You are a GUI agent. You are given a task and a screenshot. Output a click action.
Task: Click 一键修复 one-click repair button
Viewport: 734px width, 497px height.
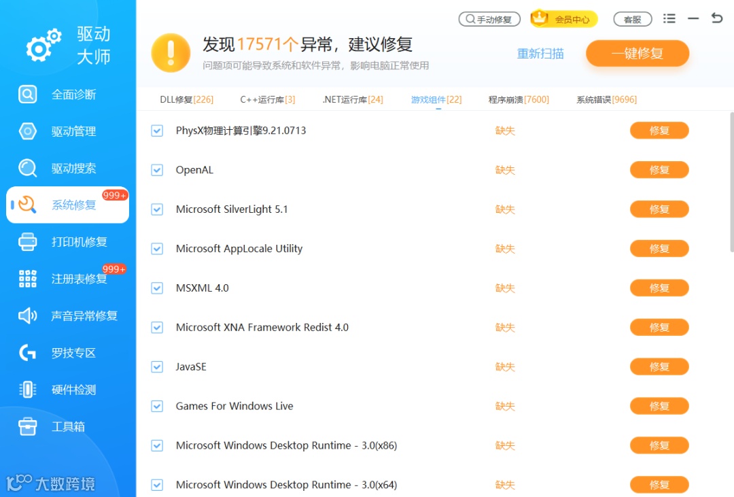[x=637, y=54]
